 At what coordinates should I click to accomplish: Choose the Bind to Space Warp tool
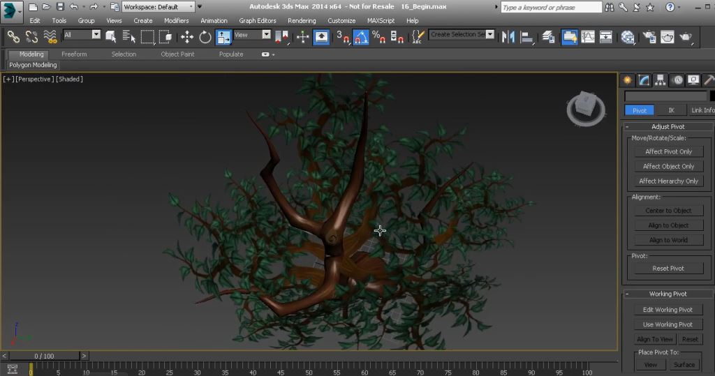pyautogui.click(x=50, y=36)
